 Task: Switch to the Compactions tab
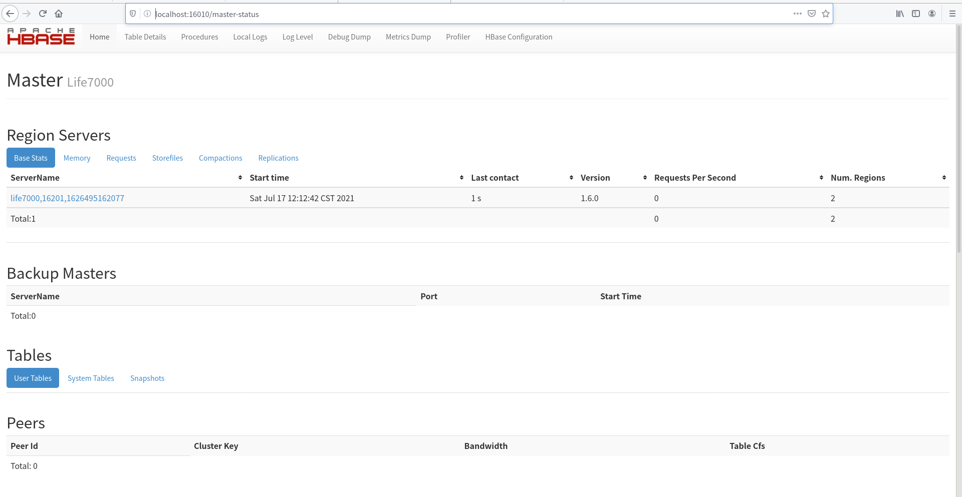220,158
